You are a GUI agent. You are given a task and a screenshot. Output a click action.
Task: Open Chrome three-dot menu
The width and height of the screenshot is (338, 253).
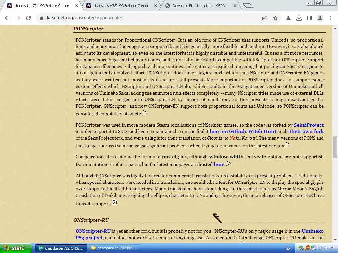pos(331,18)
